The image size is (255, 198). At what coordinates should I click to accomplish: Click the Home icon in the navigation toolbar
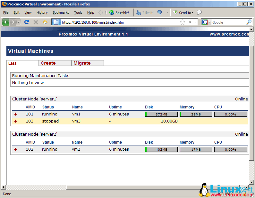45,22
